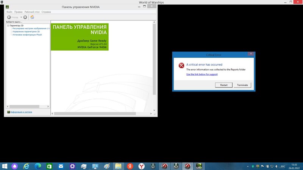Open the Windows Store taskbar icon

(49, 166)
